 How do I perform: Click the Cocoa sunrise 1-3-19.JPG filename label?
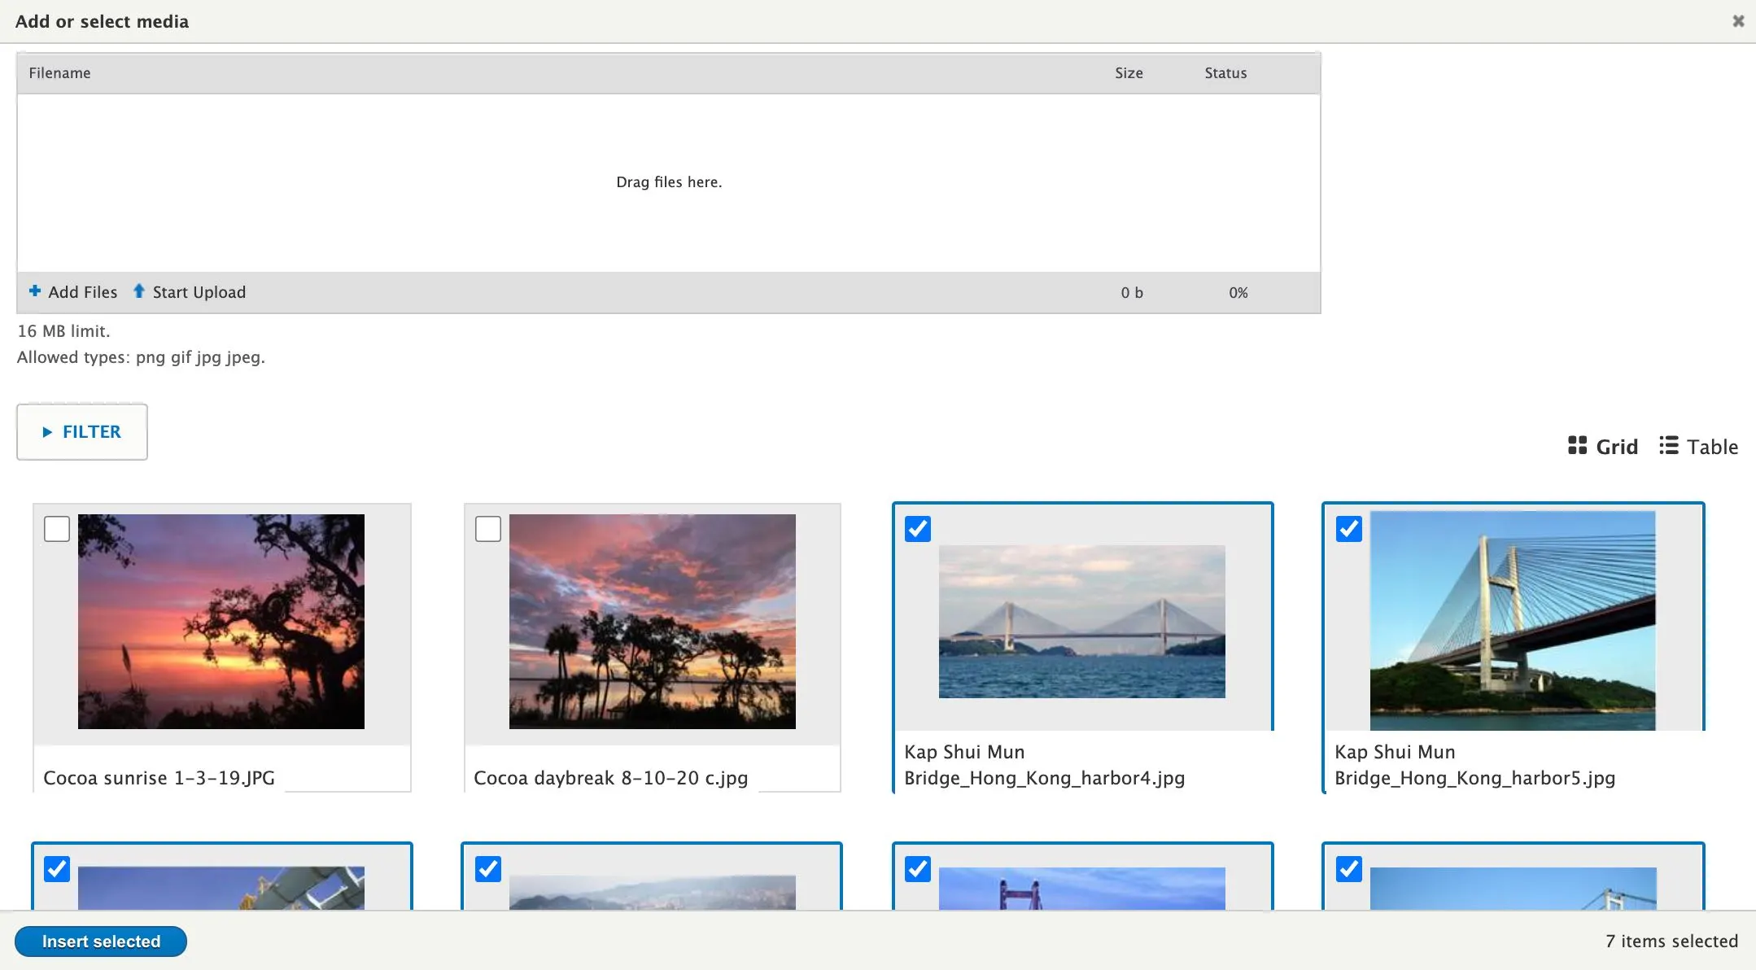click(x=159, y=778)
